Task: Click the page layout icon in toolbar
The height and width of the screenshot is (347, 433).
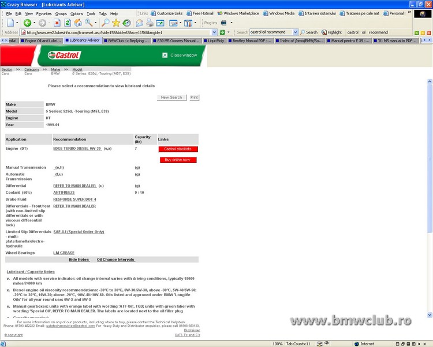Action: pyautogui.click(x=173, y=23)
